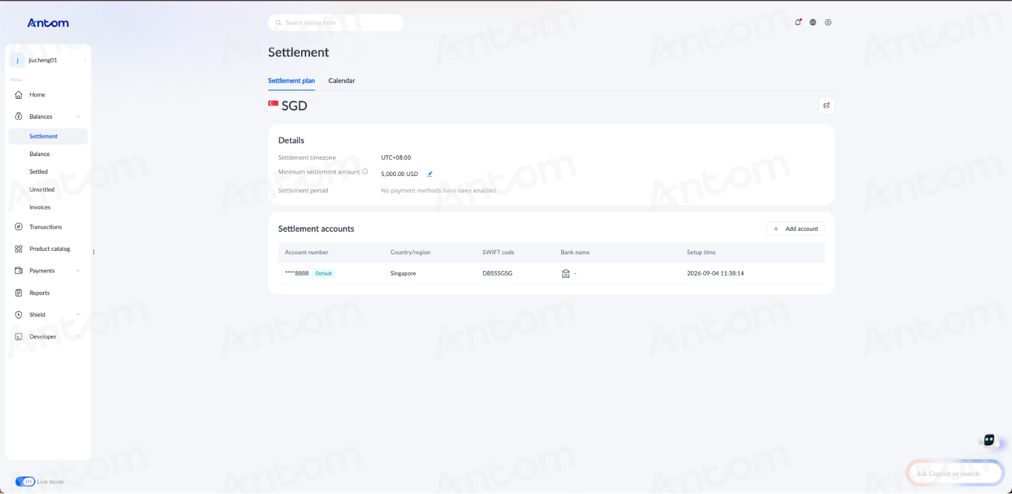
Task: Click the Antom logo
Action: coord(48,23)
